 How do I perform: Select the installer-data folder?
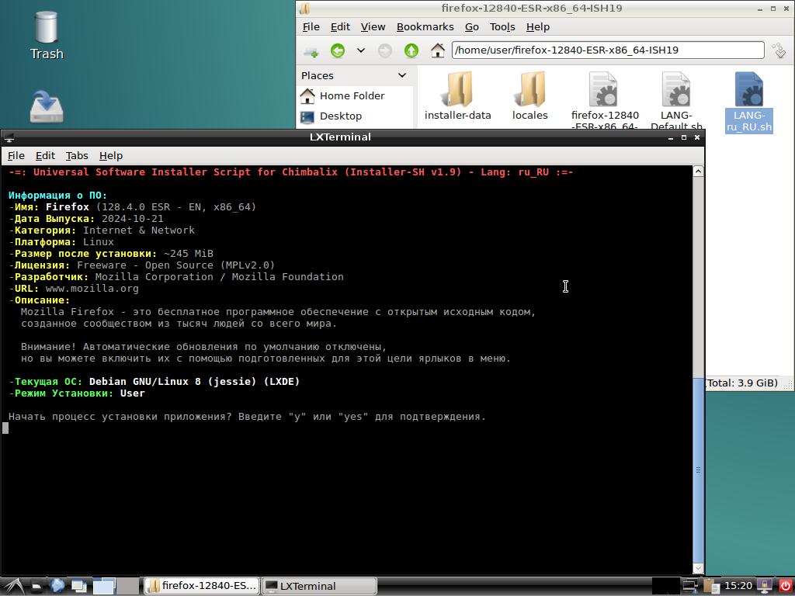tap(458, 96)
